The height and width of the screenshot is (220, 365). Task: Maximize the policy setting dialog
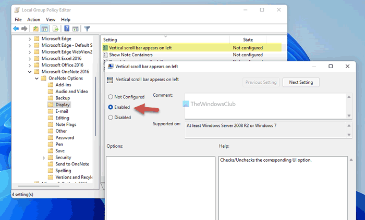(331, 67)
